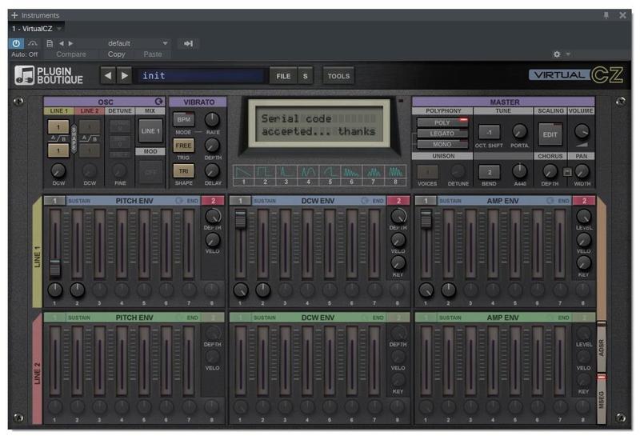Open the 1 - VirtualCZ instrument tab dropdown
The width and height of the screenshot is (640, 436).
click(x=59, y=29)
